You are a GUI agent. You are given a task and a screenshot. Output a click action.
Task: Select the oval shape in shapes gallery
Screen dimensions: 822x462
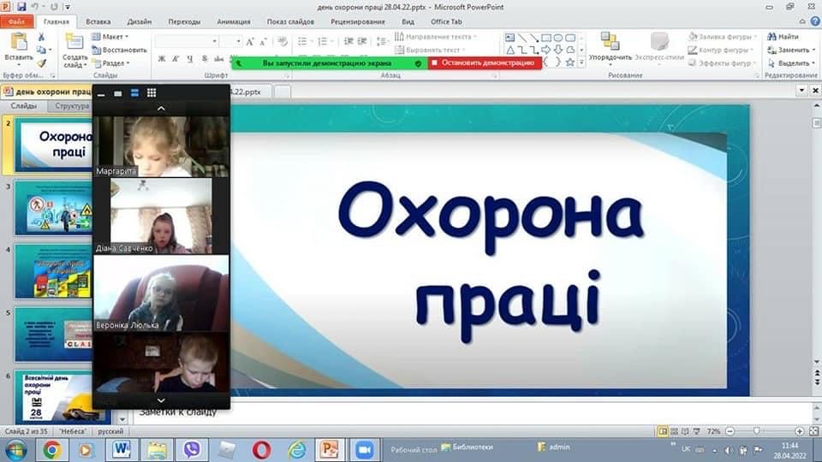point(558,38)
